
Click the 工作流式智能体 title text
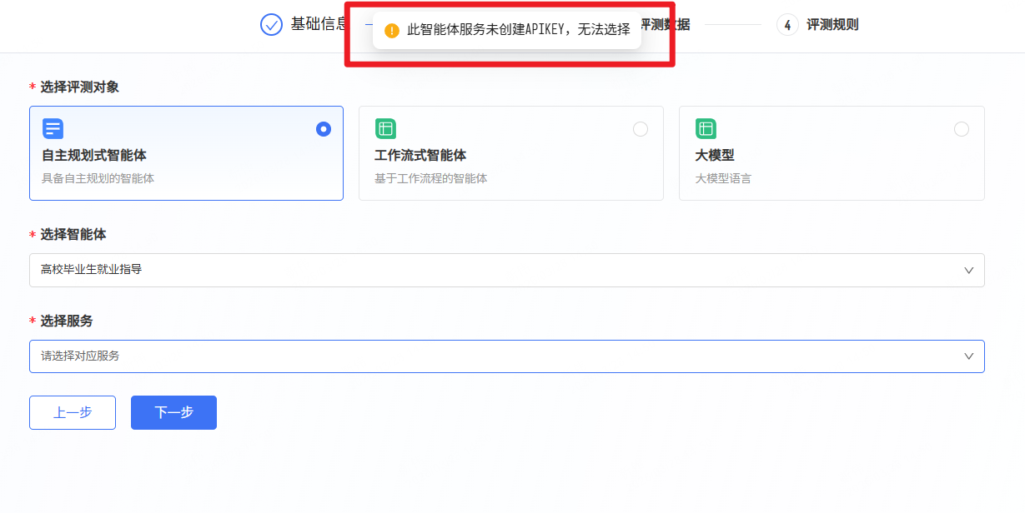tap(420, 156)
